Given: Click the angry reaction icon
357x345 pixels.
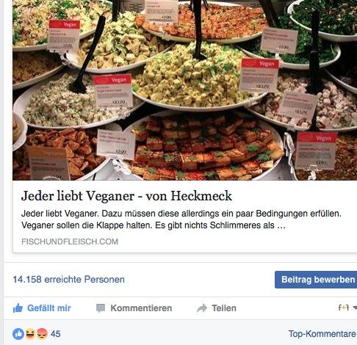Looking at the screenshot, I should [x=42, y=334].
